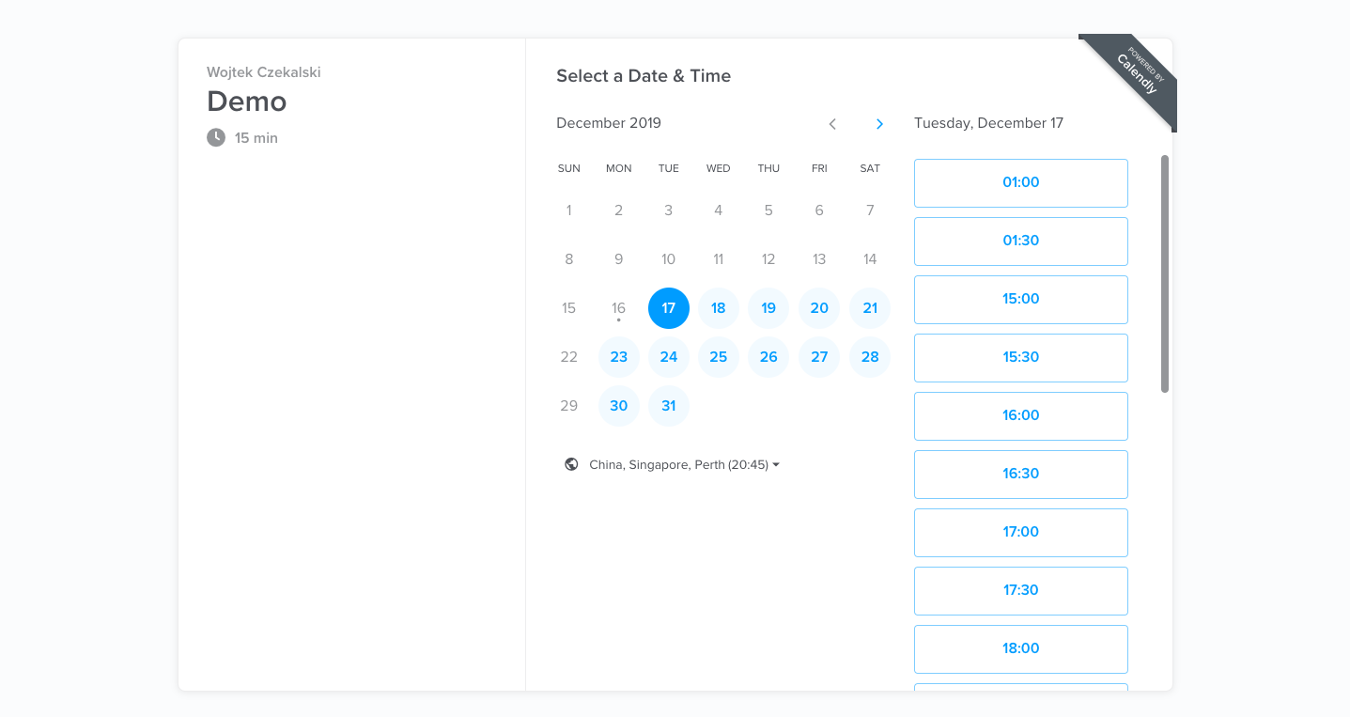The height and width of the screenshot is (717, 1350).
Task: Select the 15:30 time slot
Action: (x=1021, y=358)
